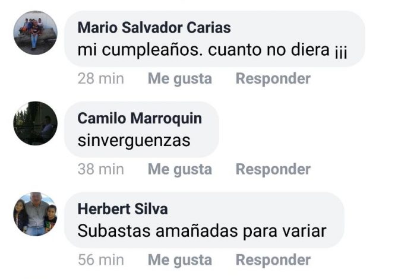Visit Camilo Marroquin's profile via name
The image size is (398, 279).
140,118
